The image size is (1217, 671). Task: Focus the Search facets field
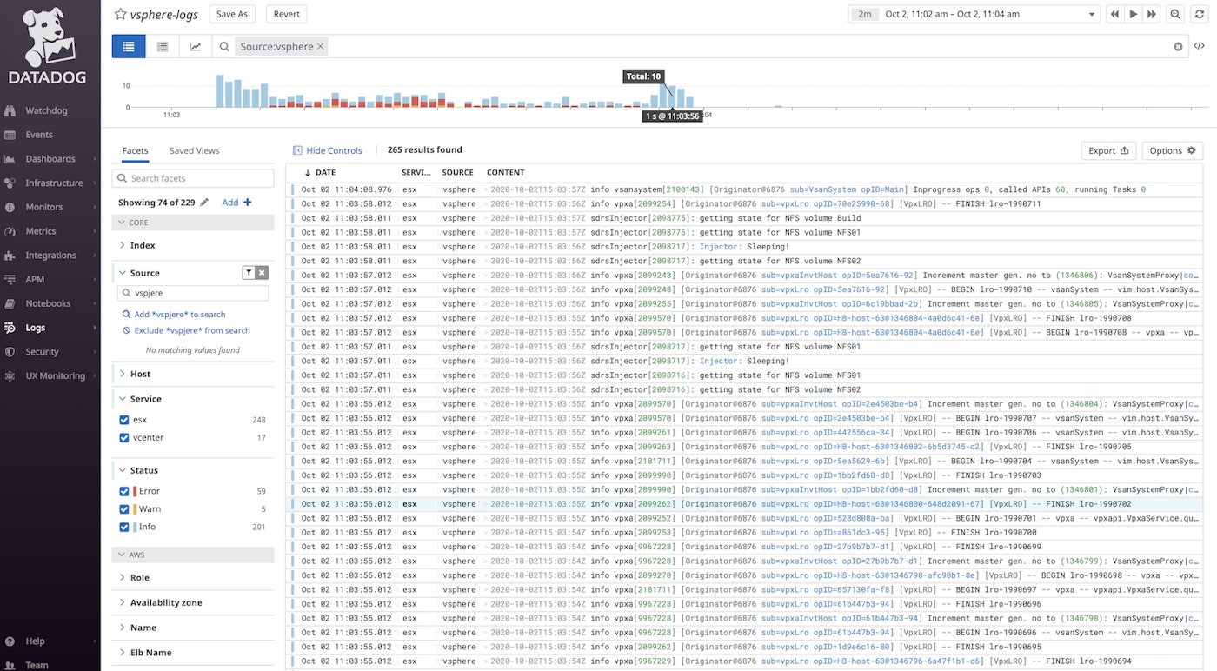(193, 178)
